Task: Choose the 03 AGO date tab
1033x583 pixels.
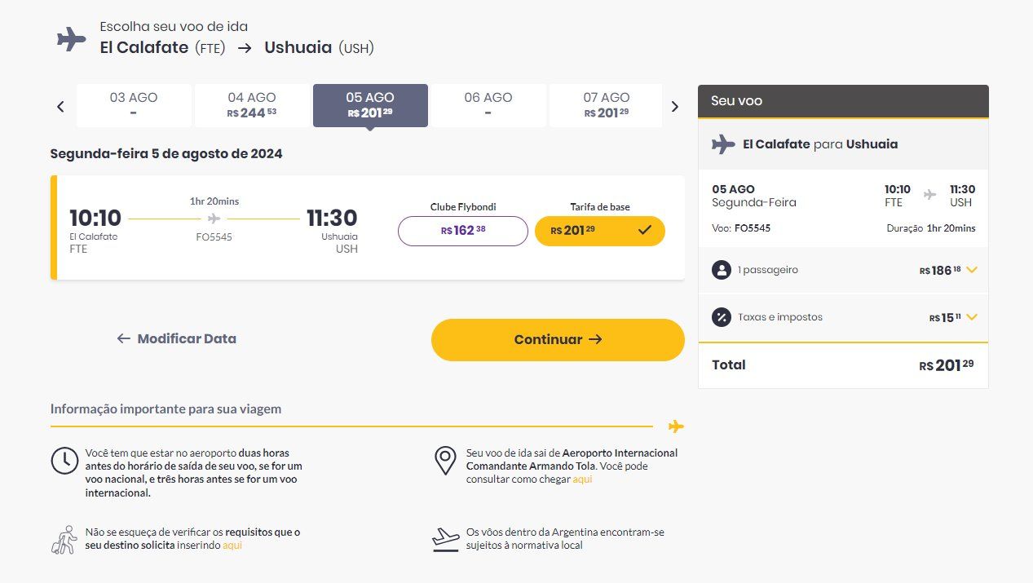Action: tap(134, 105)
